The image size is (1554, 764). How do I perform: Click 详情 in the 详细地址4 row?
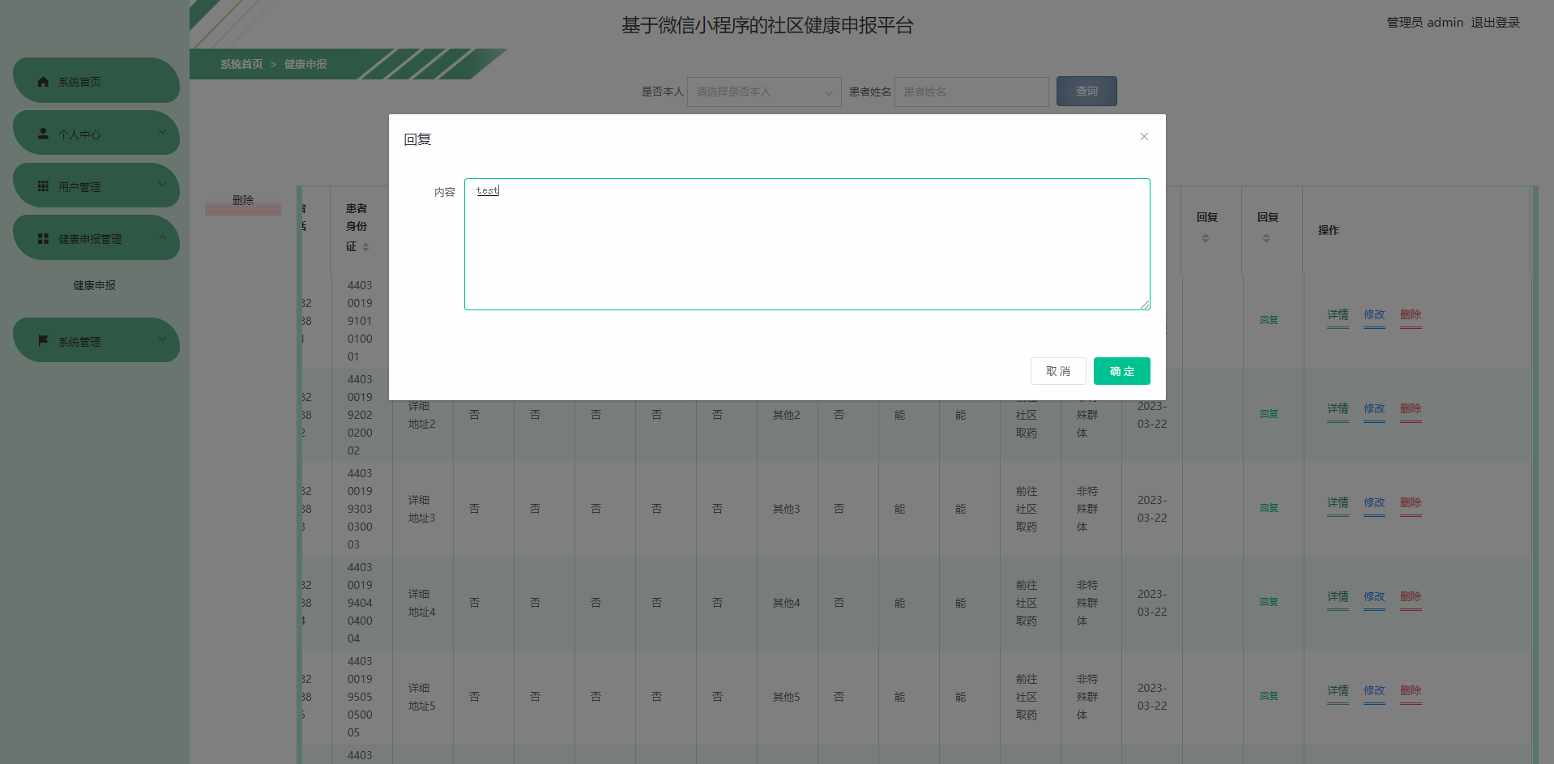(1338, 597)
